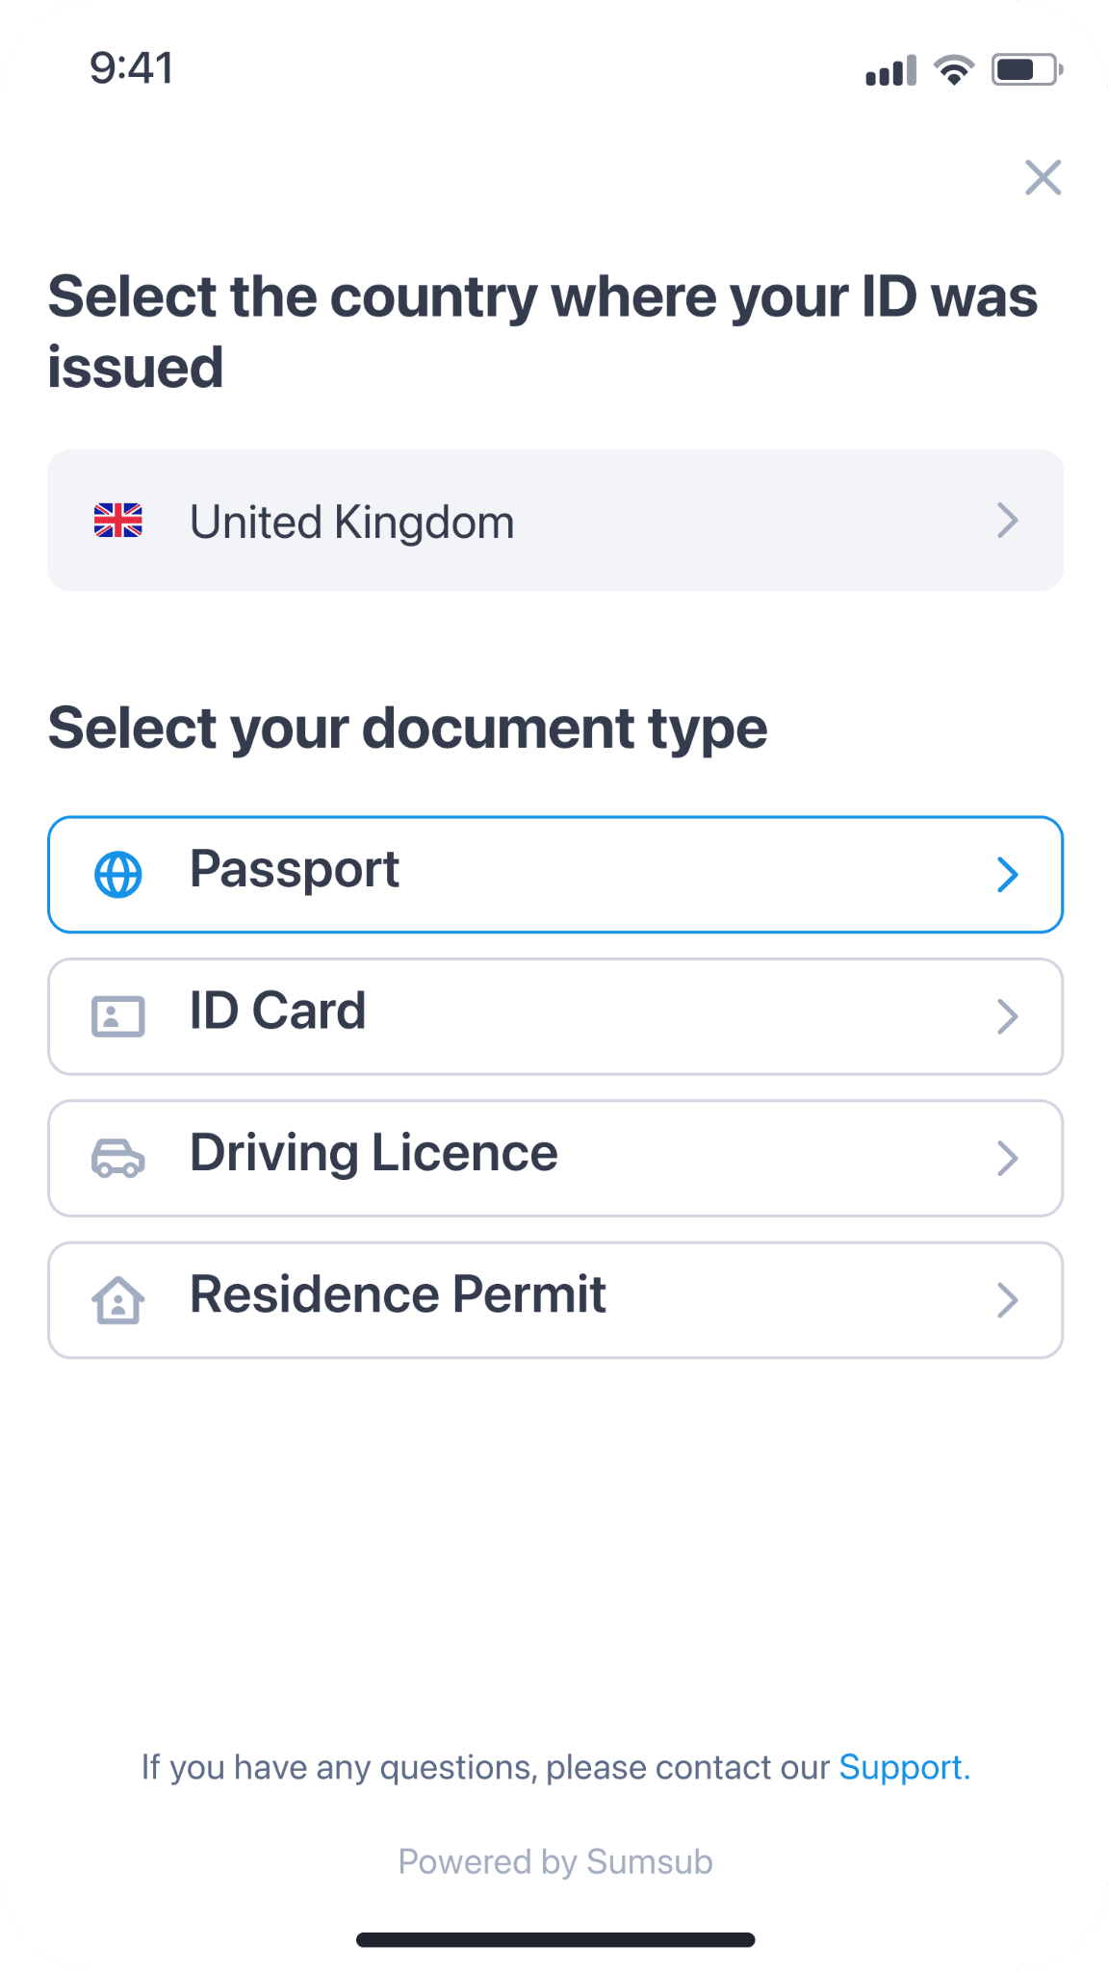This screenshot has height=1971, width=1108.
Task: Expand country list using the grey chevron
Action: pyautogui.click(x=1007, y=521)
